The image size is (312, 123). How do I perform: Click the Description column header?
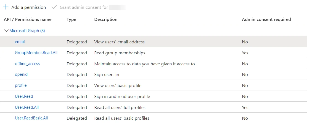coord(106,19)
